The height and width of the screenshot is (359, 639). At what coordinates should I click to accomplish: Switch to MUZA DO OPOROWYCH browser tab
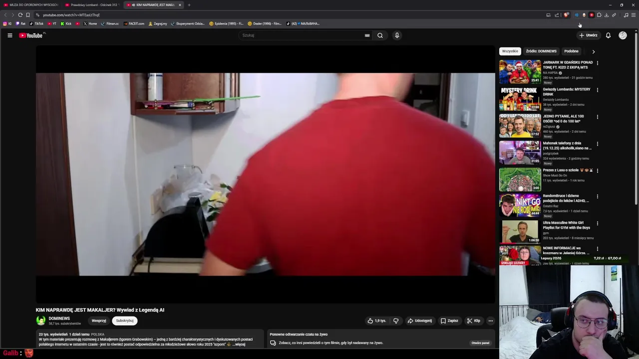(x=31, y=5)
